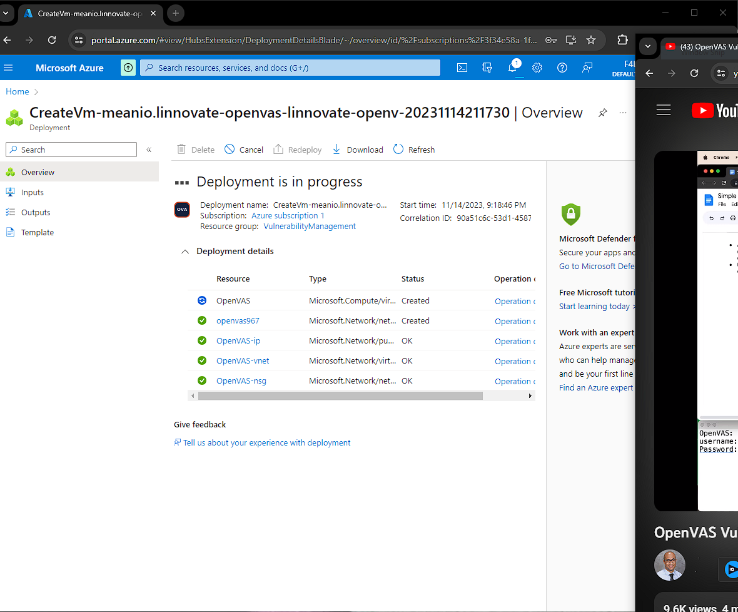Click the channel avatar in the YouTube window
This screenshot has height=612, width=738.
click(670, 565)
